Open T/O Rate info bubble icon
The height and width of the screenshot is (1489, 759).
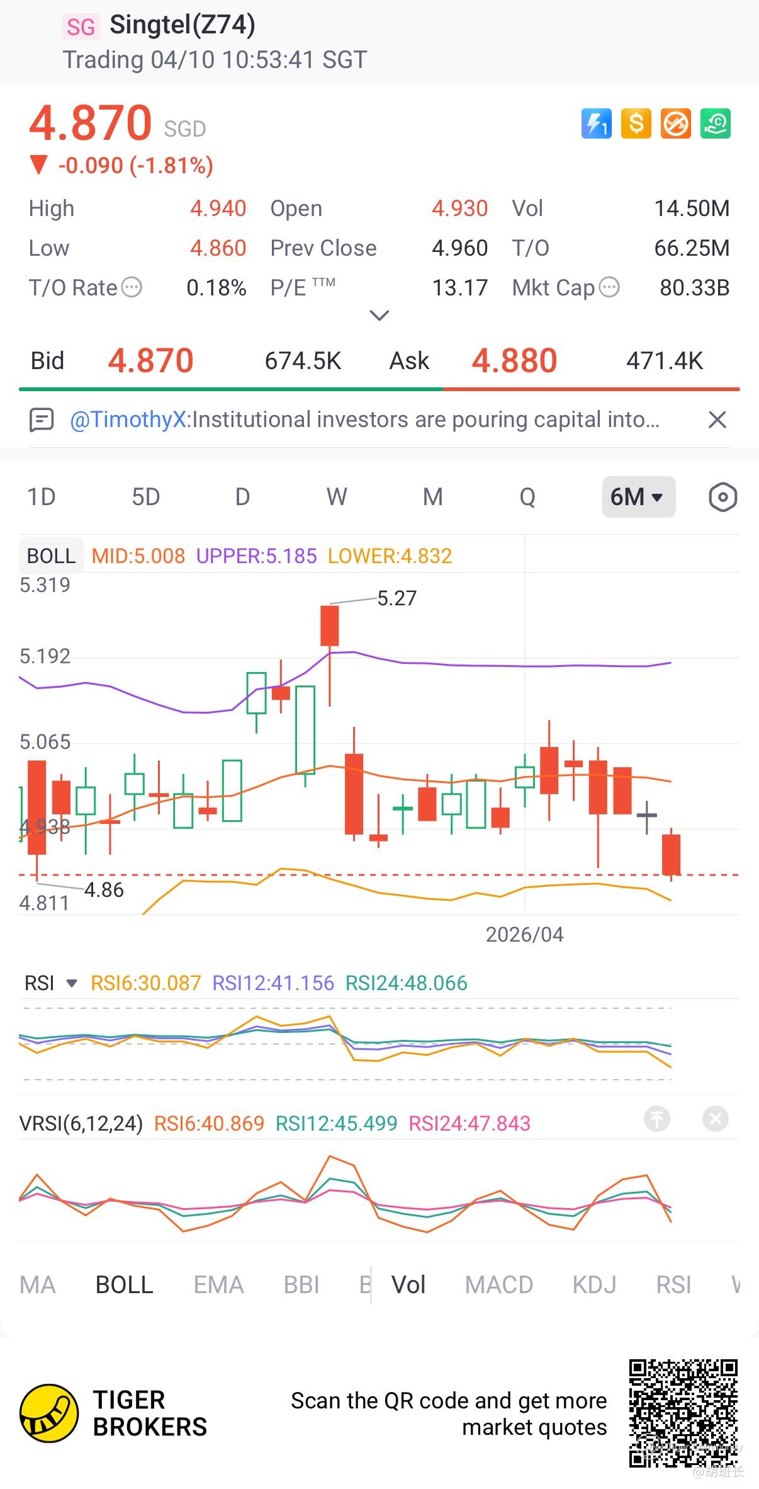click(x=132, y=287)
